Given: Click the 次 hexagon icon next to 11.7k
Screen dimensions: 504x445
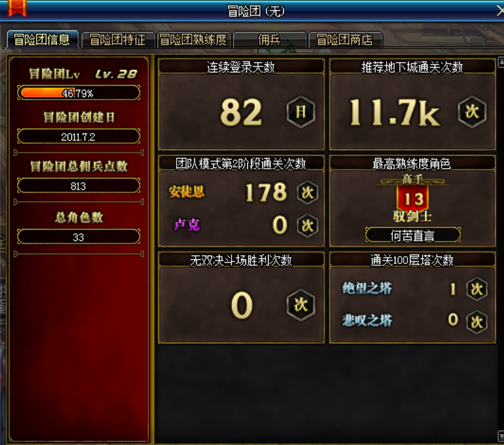Looking at the screenshot, I should 472,112.
